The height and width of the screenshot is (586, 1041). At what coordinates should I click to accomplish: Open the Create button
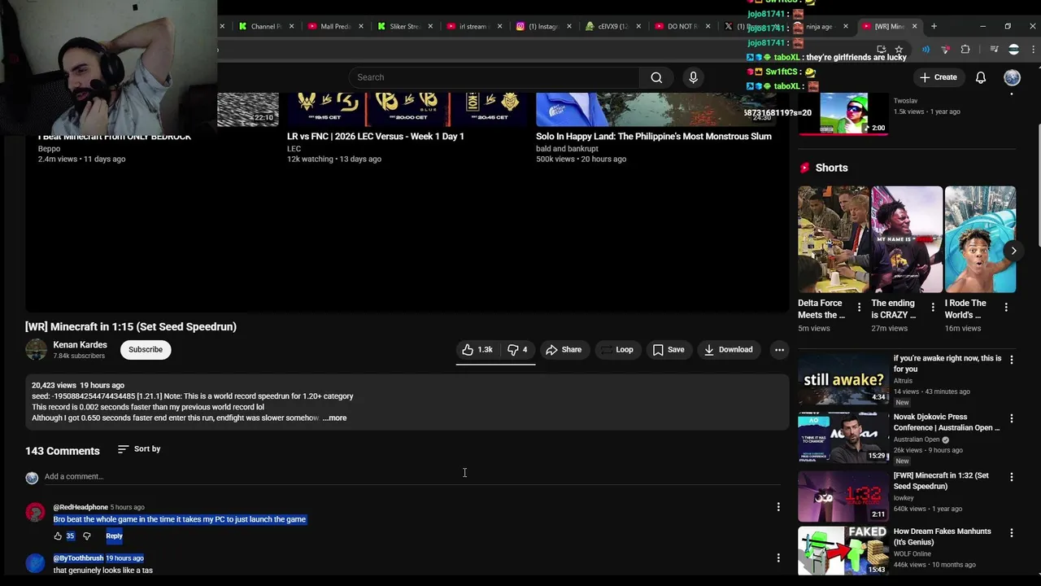coord(938,77)
